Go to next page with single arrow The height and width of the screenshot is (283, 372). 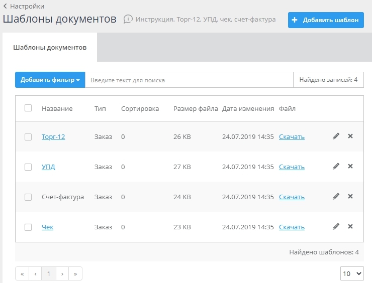point(62,274)
